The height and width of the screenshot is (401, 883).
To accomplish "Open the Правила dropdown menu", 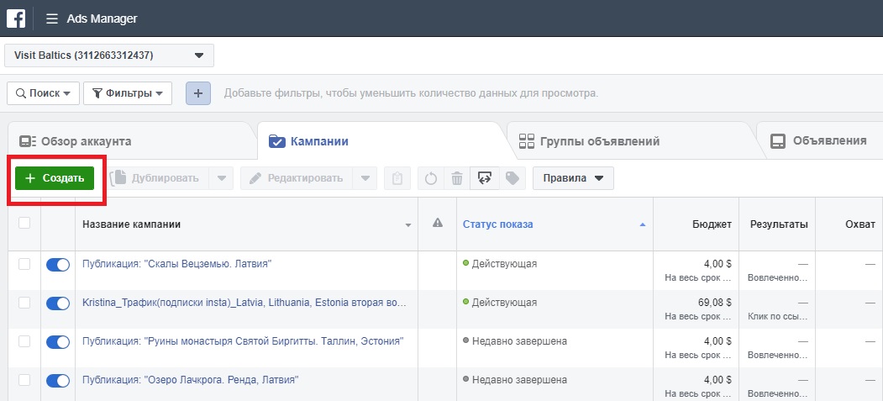I will click(573, 178).
